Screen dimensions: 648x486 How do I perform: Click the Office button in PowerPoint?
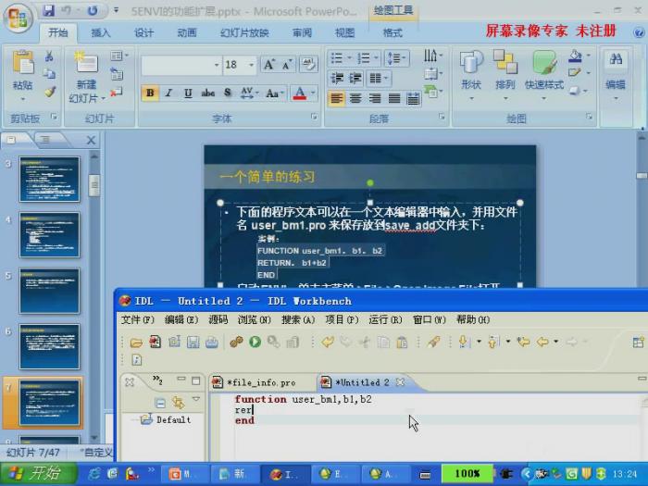tap(19, 18)
